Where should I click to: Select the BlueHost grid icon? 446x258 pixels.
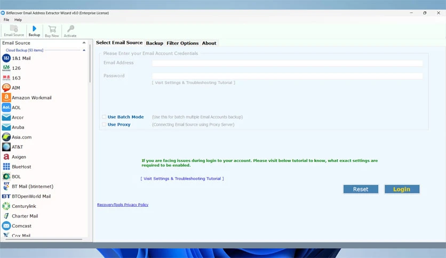click(6, 166)
